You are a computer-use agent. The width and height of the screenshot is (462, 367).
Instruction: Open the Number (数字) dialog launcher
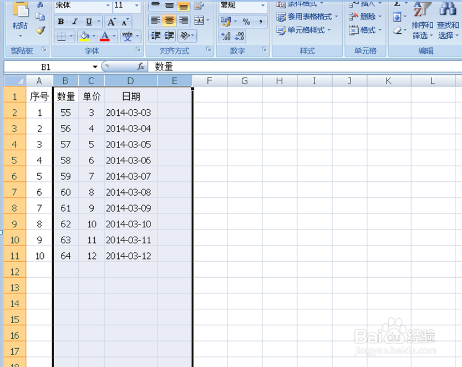point(265,49)
